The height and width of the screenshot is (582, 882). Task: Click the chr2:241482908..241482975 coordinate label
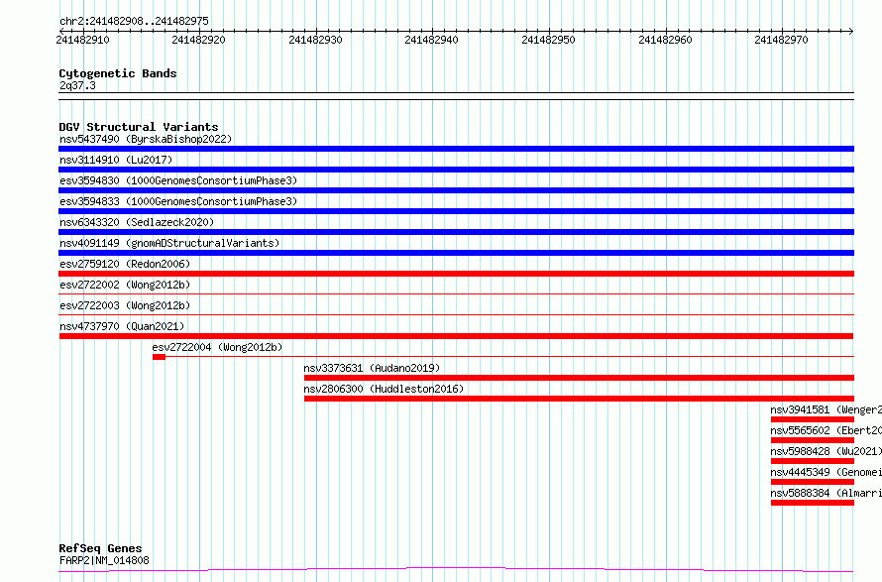click(134, 21)
